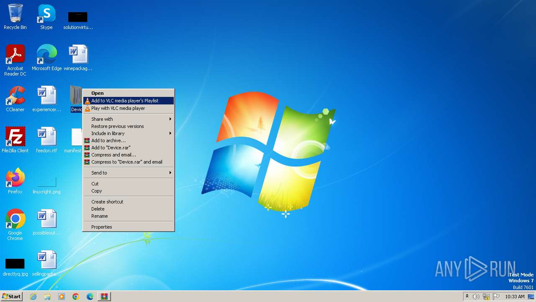Select the feedon.rtf document icon
Screen dimensions: 536x302
point(46,140)
